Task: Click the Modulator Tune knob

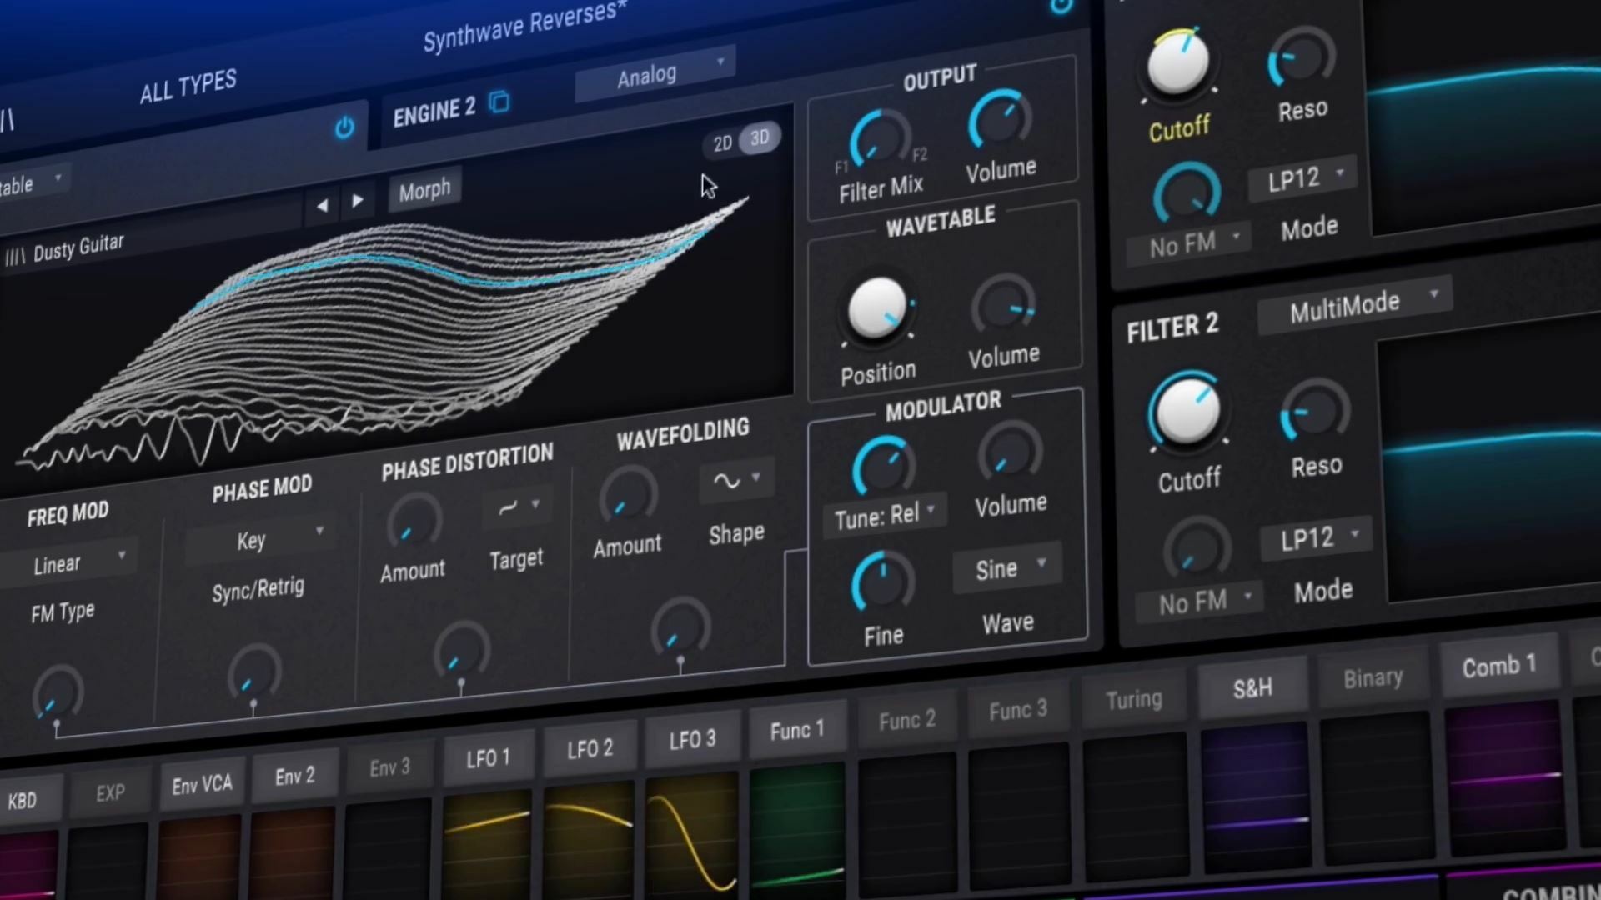Action: click(x=883, y=467)
